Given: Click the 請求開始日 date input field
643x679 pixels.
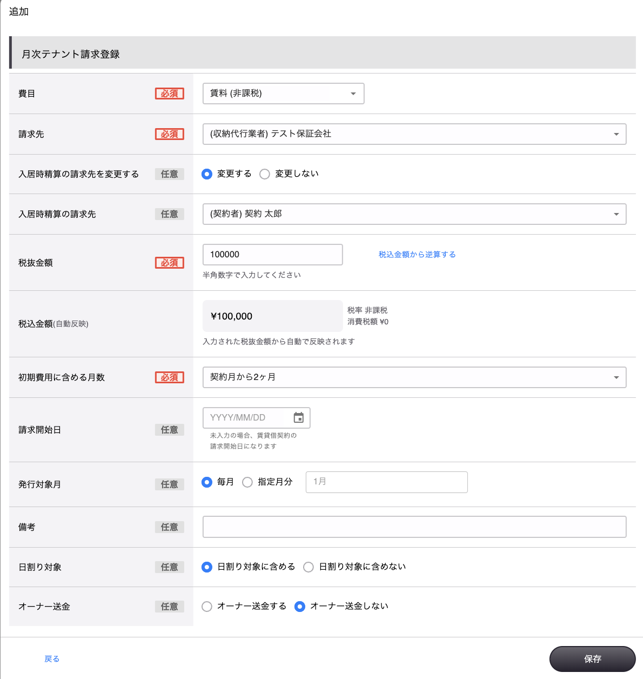Looking at the screenshot, I should click(256, 418).
